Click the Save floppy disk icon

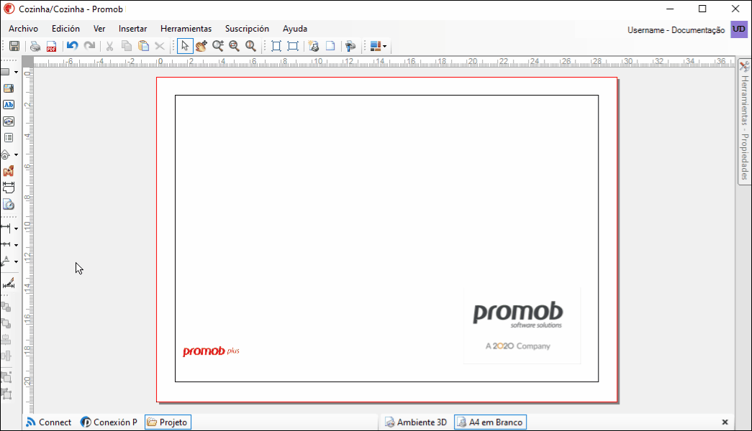click(x=14, y=46)
